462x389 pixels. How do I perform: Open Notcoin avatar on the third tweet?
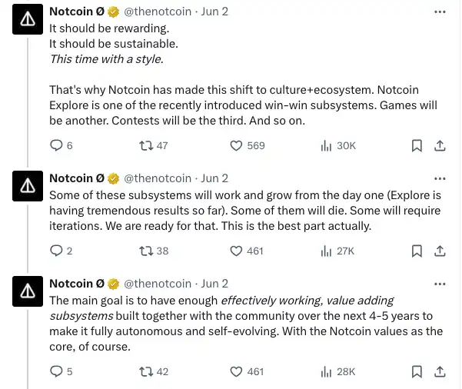(x=28, y=291)
